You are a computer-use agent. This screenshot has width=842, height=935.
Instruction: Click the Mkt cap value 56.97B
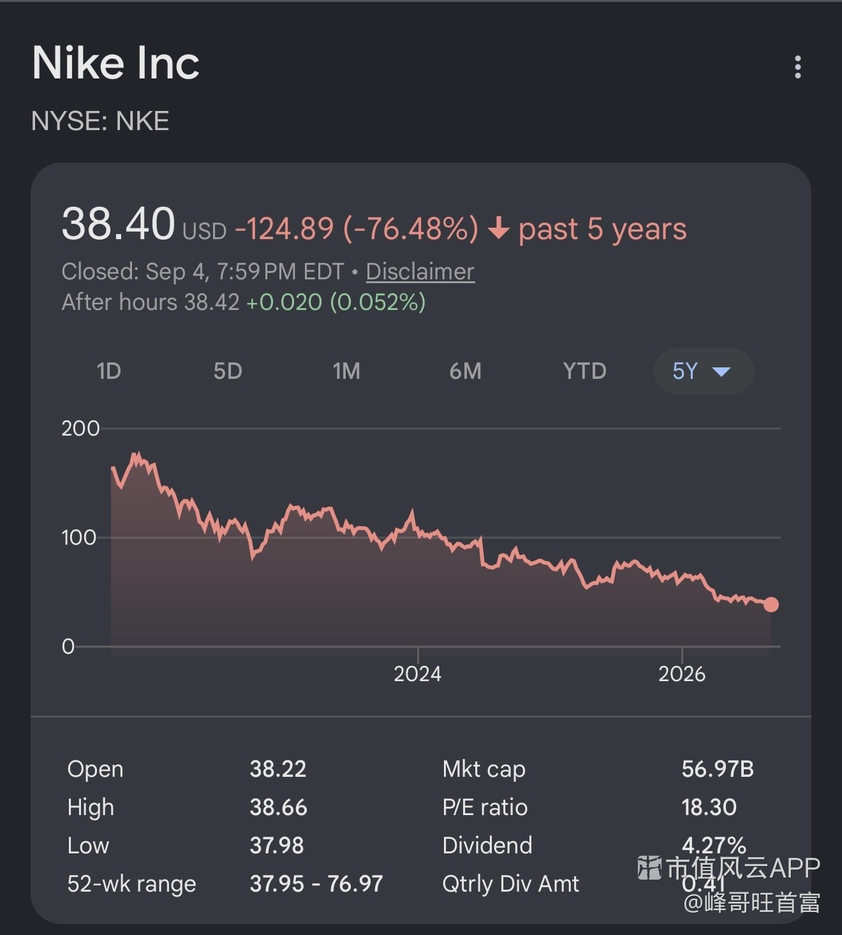pos(718,769)
